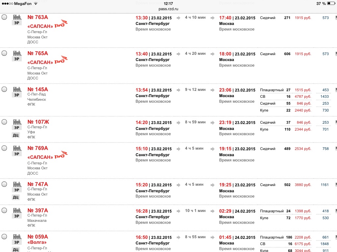Pick train № 397А radio option
The width and height of the screenshot is (337, 252).
pyautogui.click(x=4, y=210)
